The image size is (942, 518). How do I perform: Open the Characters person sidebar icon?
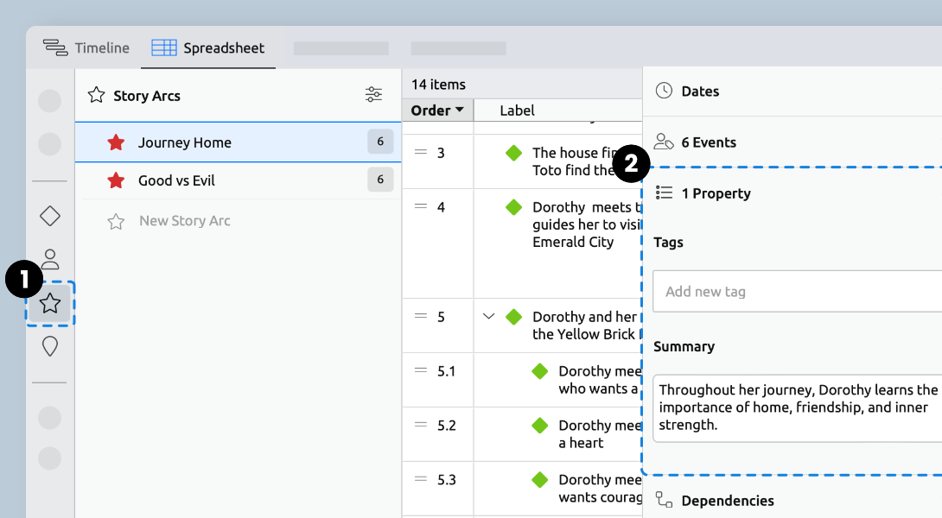tap(50, 259)
